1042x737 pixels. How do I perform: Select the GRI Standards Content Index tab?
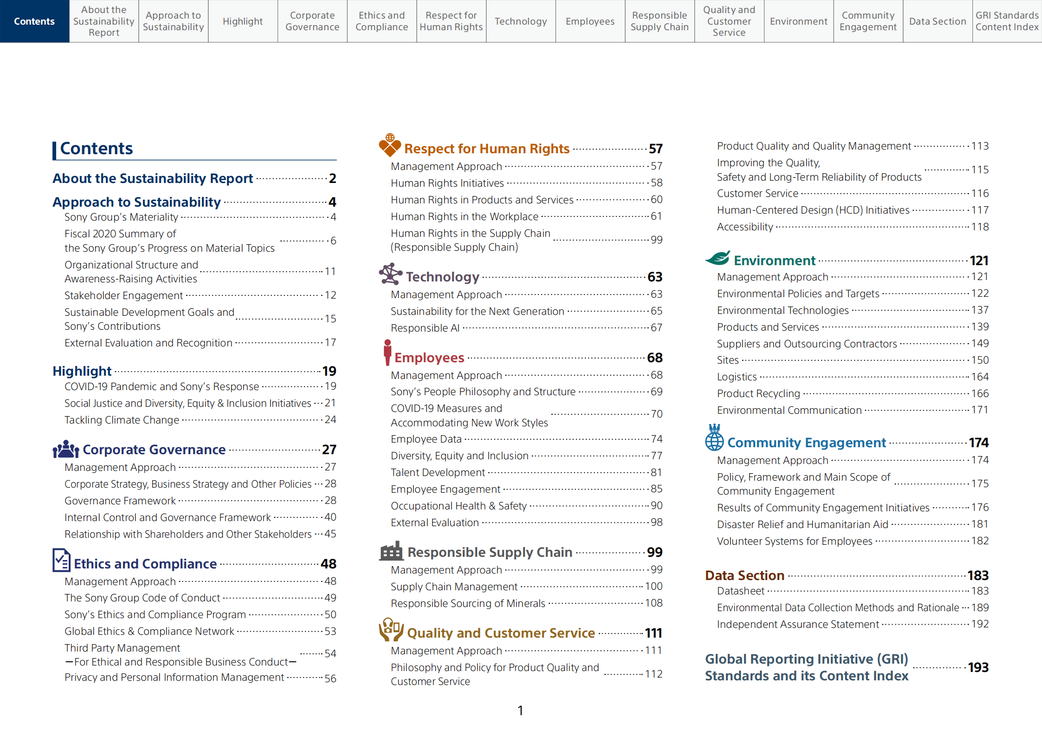click(x=1007, y=21)
